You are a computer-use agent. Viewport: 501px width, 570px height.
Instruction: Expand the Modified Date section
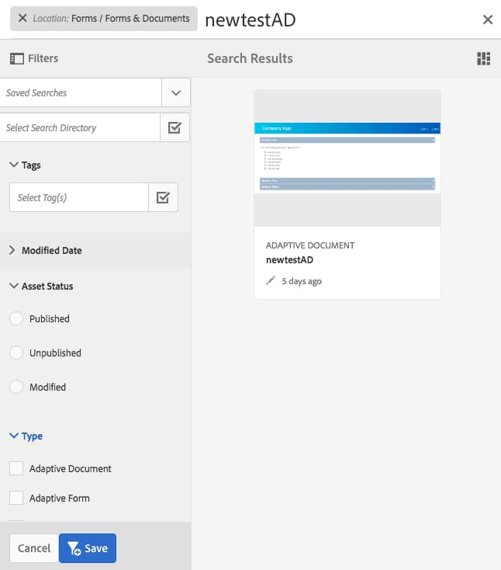pyautogui.click(x=13, y=250)
